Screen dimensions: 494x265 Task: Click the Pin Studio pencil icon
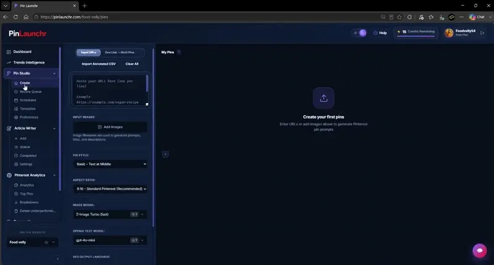(x=9, y=73)
